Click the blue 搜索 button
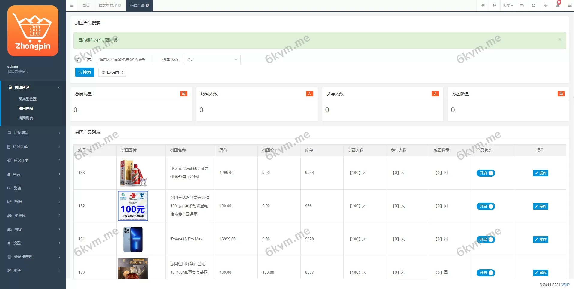 point(85,72)
